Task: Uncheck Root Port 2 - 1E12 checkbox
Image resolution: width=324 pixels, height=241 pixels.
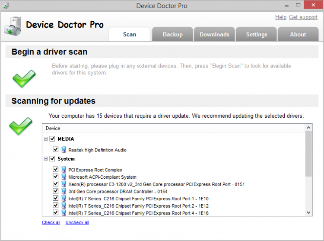Action: (55, 205)
